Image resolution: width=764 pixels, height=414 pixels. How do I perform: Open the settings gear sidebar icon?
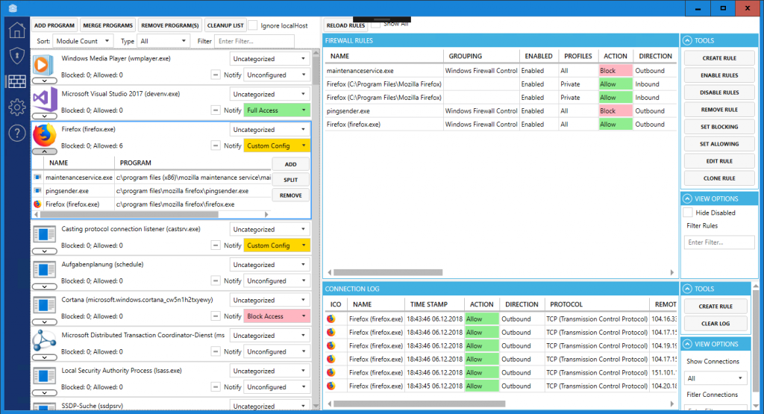point(17,107)
